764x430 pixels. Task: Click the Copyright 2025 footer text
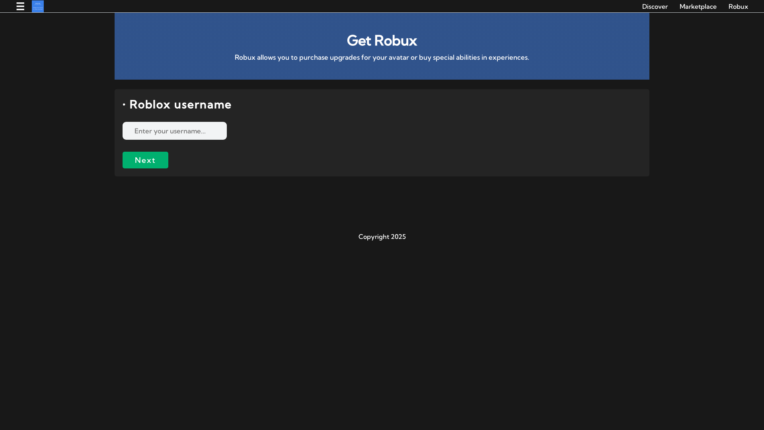tap(382, 236)
